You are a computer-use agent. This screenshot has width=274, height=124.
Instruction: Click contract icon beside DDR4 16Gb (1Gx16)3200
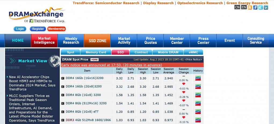click(x=63, y=78)
